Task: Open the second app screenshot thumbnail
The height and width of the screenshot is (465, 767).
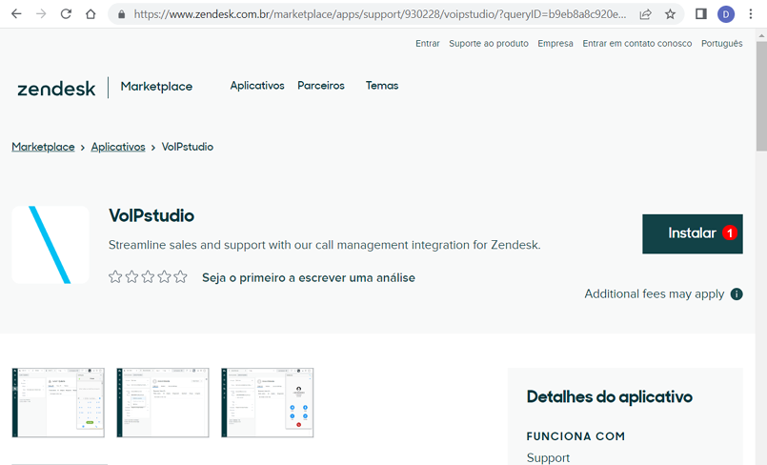Action: 163,402
